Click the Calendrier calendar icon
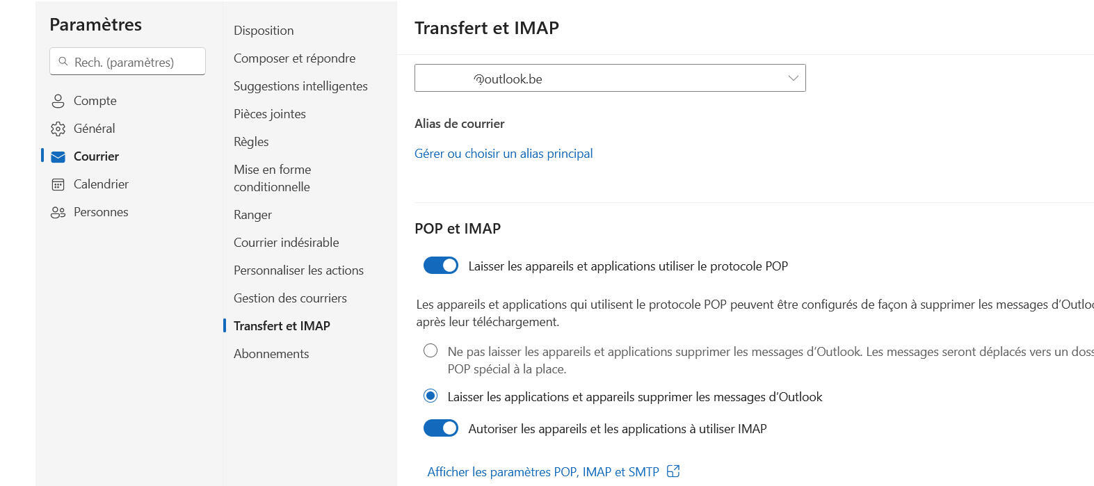1094x486 pixels. (x=58, y=184)
